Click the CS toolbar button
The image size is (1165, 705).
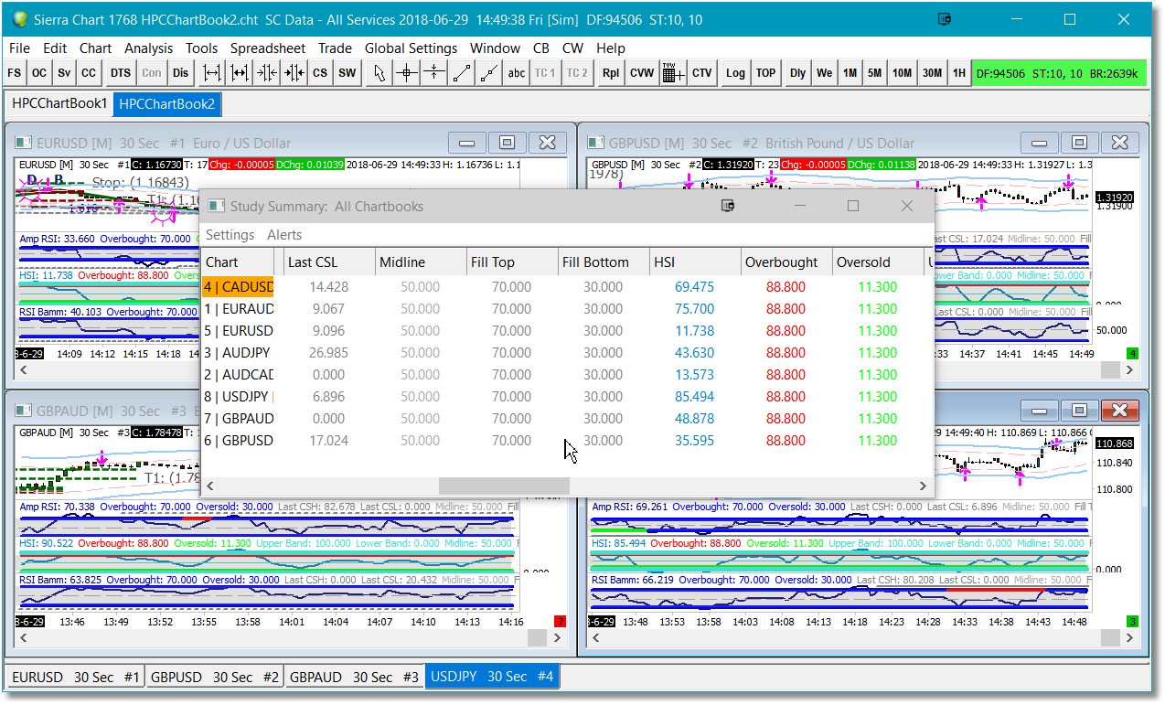320,73
